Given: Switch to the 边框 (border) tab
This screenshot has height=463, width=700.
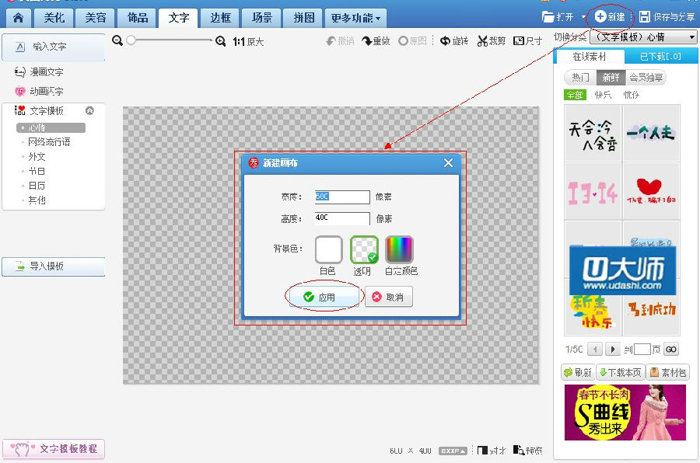Looking at the screenshot, I should (x=220, y=17).
